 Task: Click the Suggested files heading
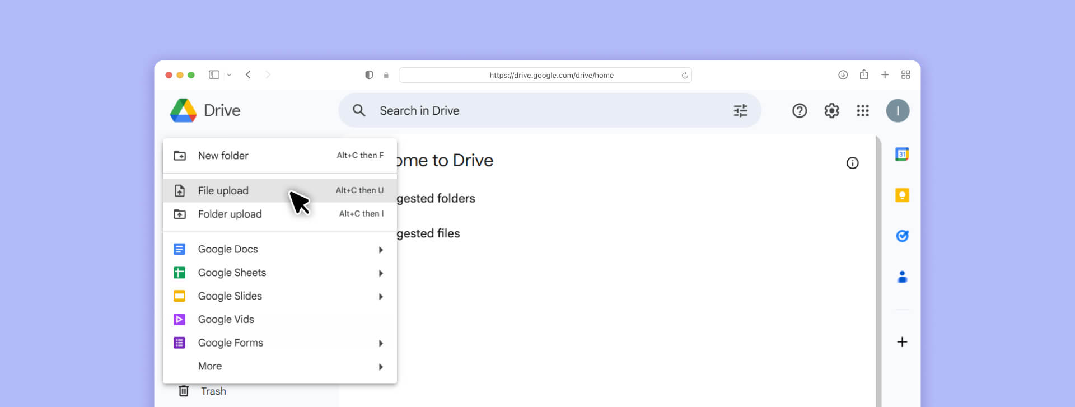(428, 233)
